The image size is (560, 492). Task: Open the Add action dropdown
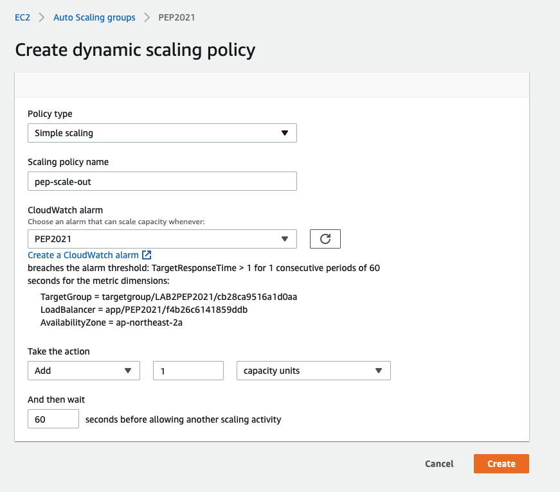[x=84, y=371]
